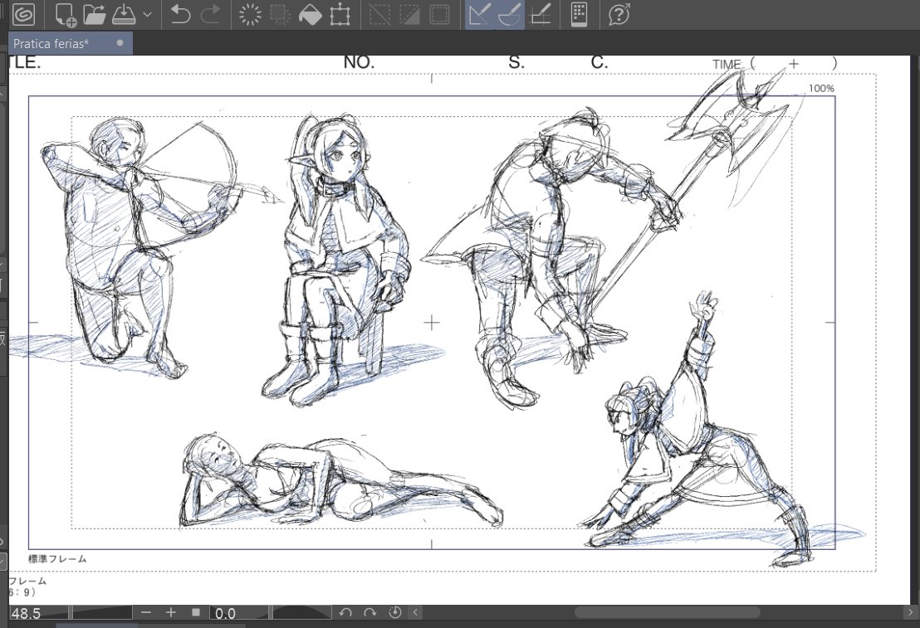Viewport: 920px width, 628px height.
Task: Click the TIME label at the canvas top
Action: (727, 65)
